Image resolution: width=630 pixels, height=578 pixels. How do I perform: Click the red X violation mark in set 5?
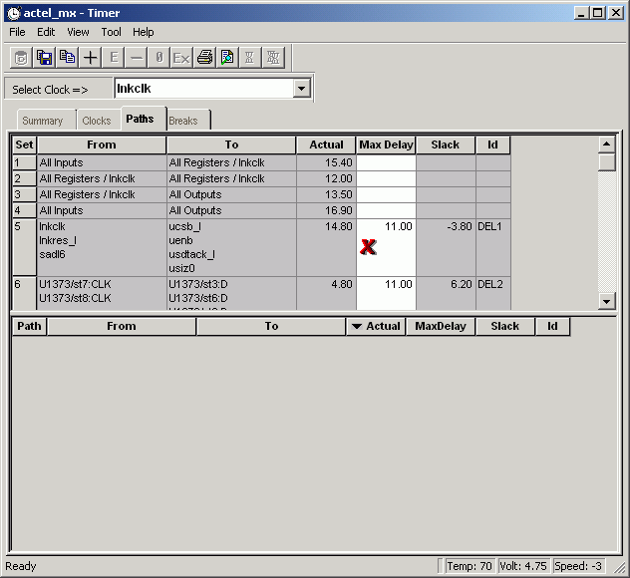pos(368,246)
